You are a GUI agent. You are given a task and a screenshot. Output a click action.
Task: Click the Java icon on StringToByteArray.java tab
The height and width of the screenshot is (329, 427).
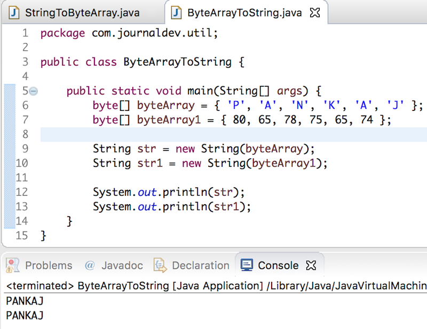[x=14, y=13]
